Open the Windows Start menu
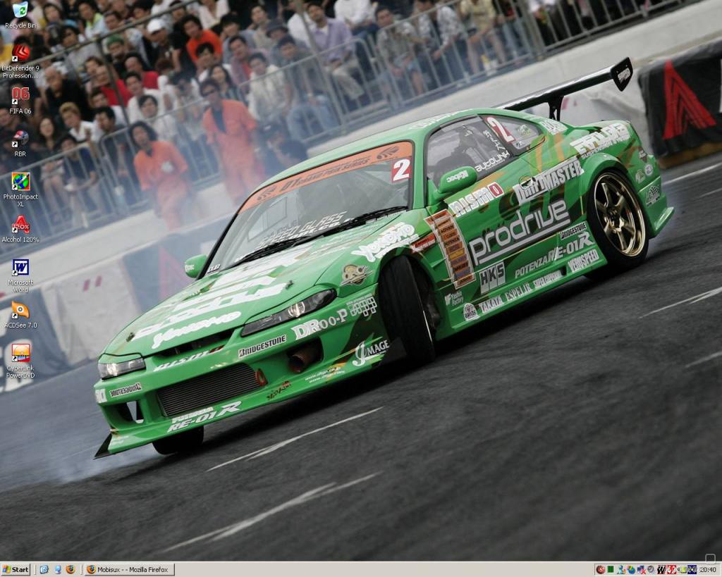The image size is (722, 577). 16,570
